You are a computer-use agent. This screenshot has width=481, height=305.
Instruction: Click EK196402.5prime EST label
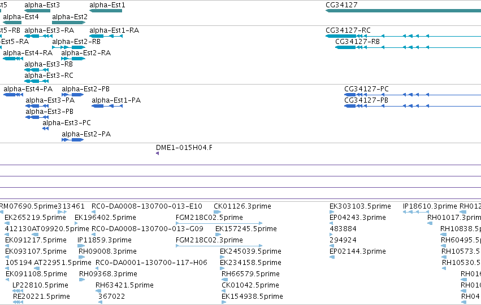pos(105,218)
